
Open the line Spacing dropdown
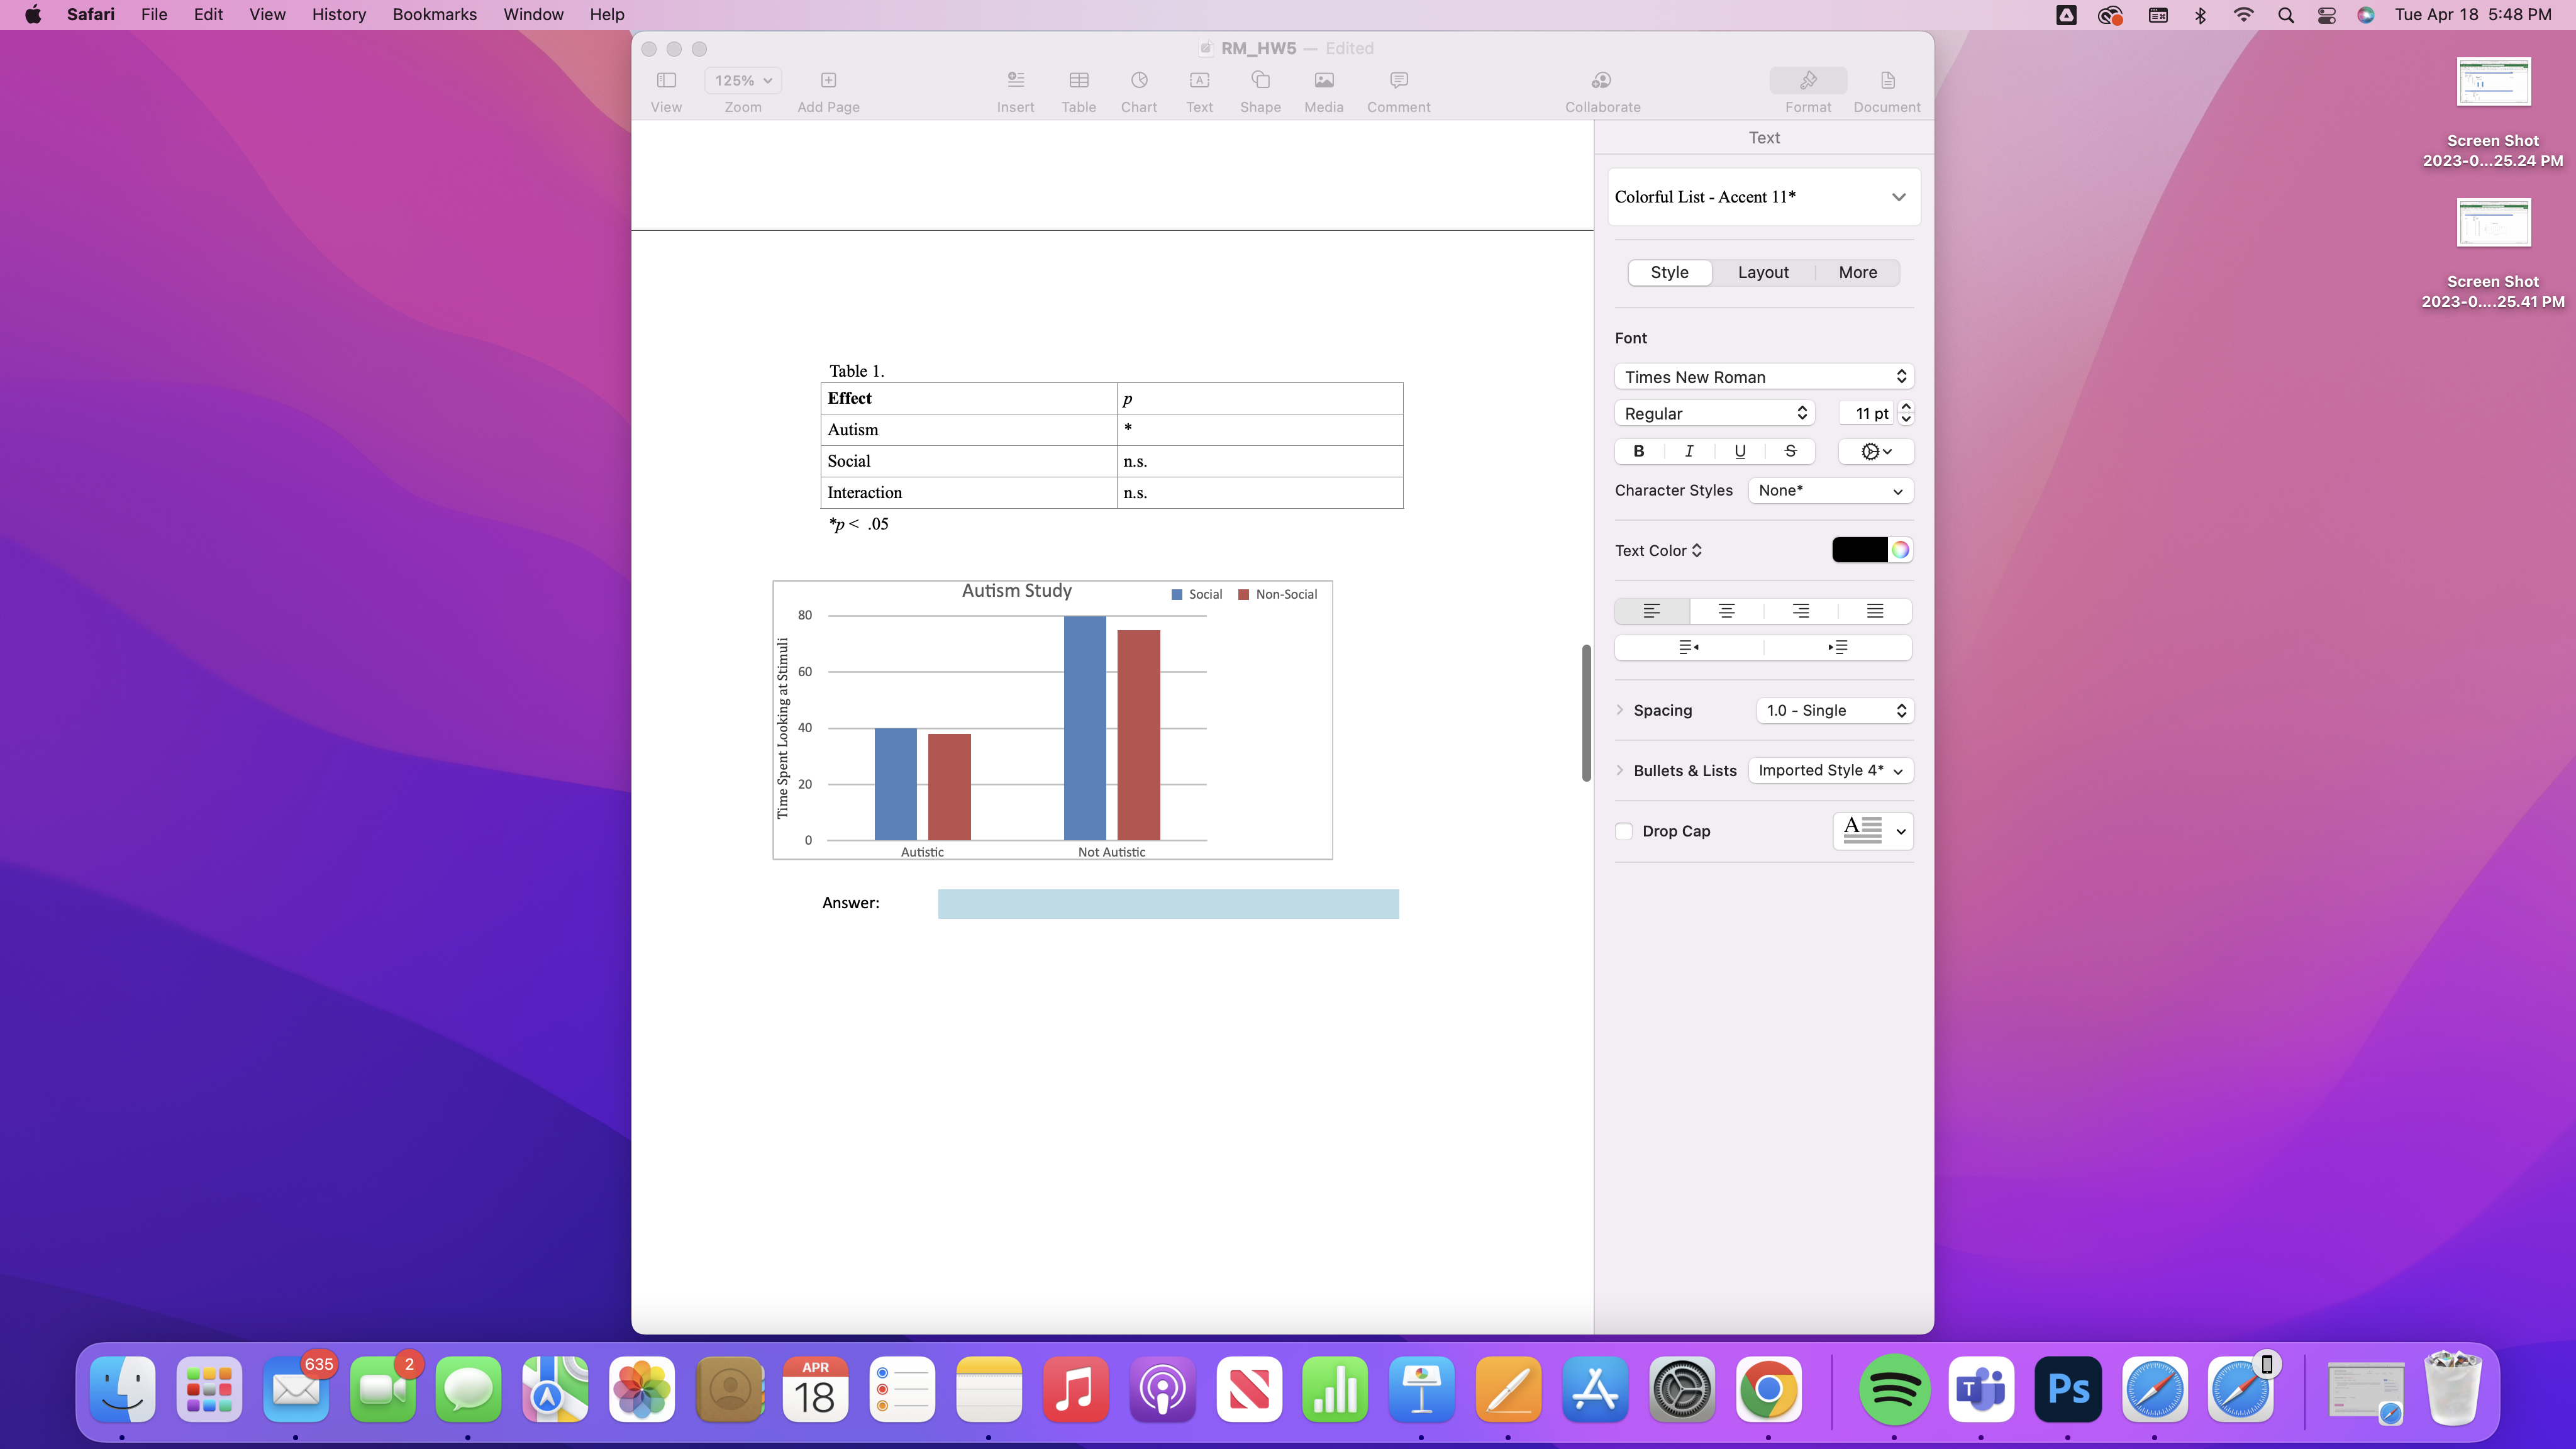[1834, 710]
